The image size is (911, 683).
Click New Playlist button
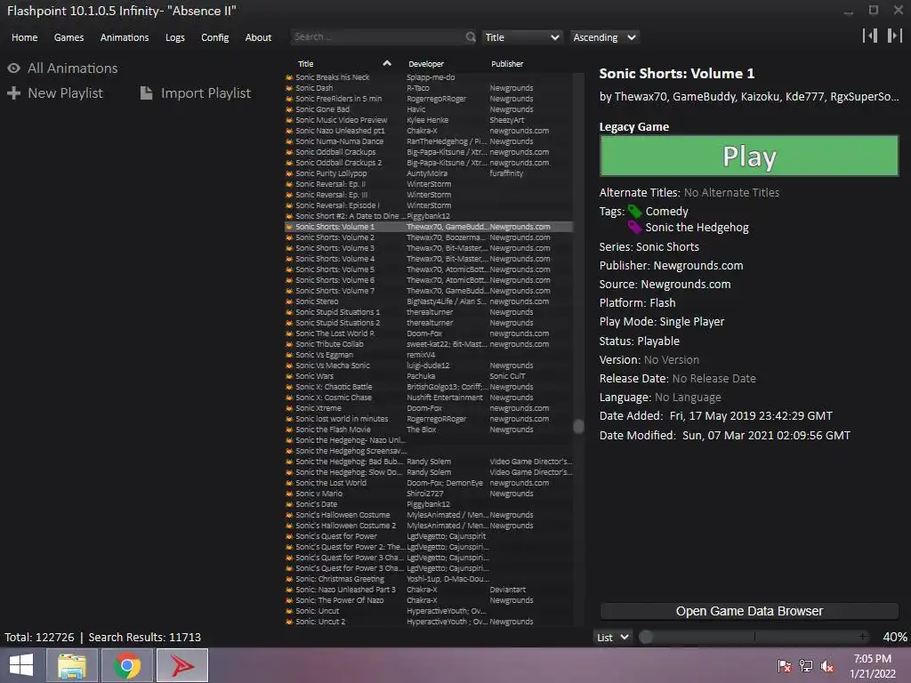point(54,92)
